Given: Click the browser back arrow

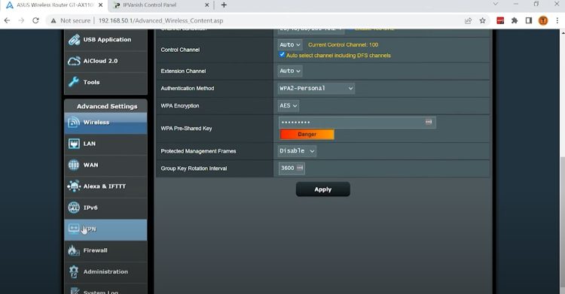Looking at the screenshot, I should click(8, 20).
